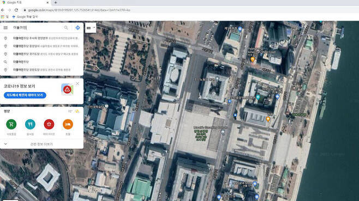The image size is (359, 201).
Task: Open the dropdown button next to directions
Action: 91,28
